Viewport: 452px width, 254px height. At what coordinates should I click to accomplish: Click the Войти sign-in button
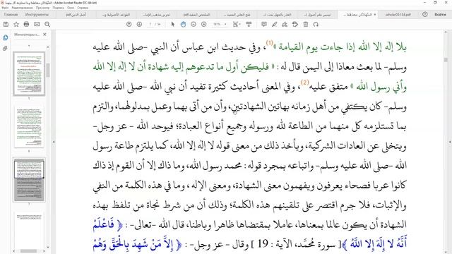coord(440,14)
